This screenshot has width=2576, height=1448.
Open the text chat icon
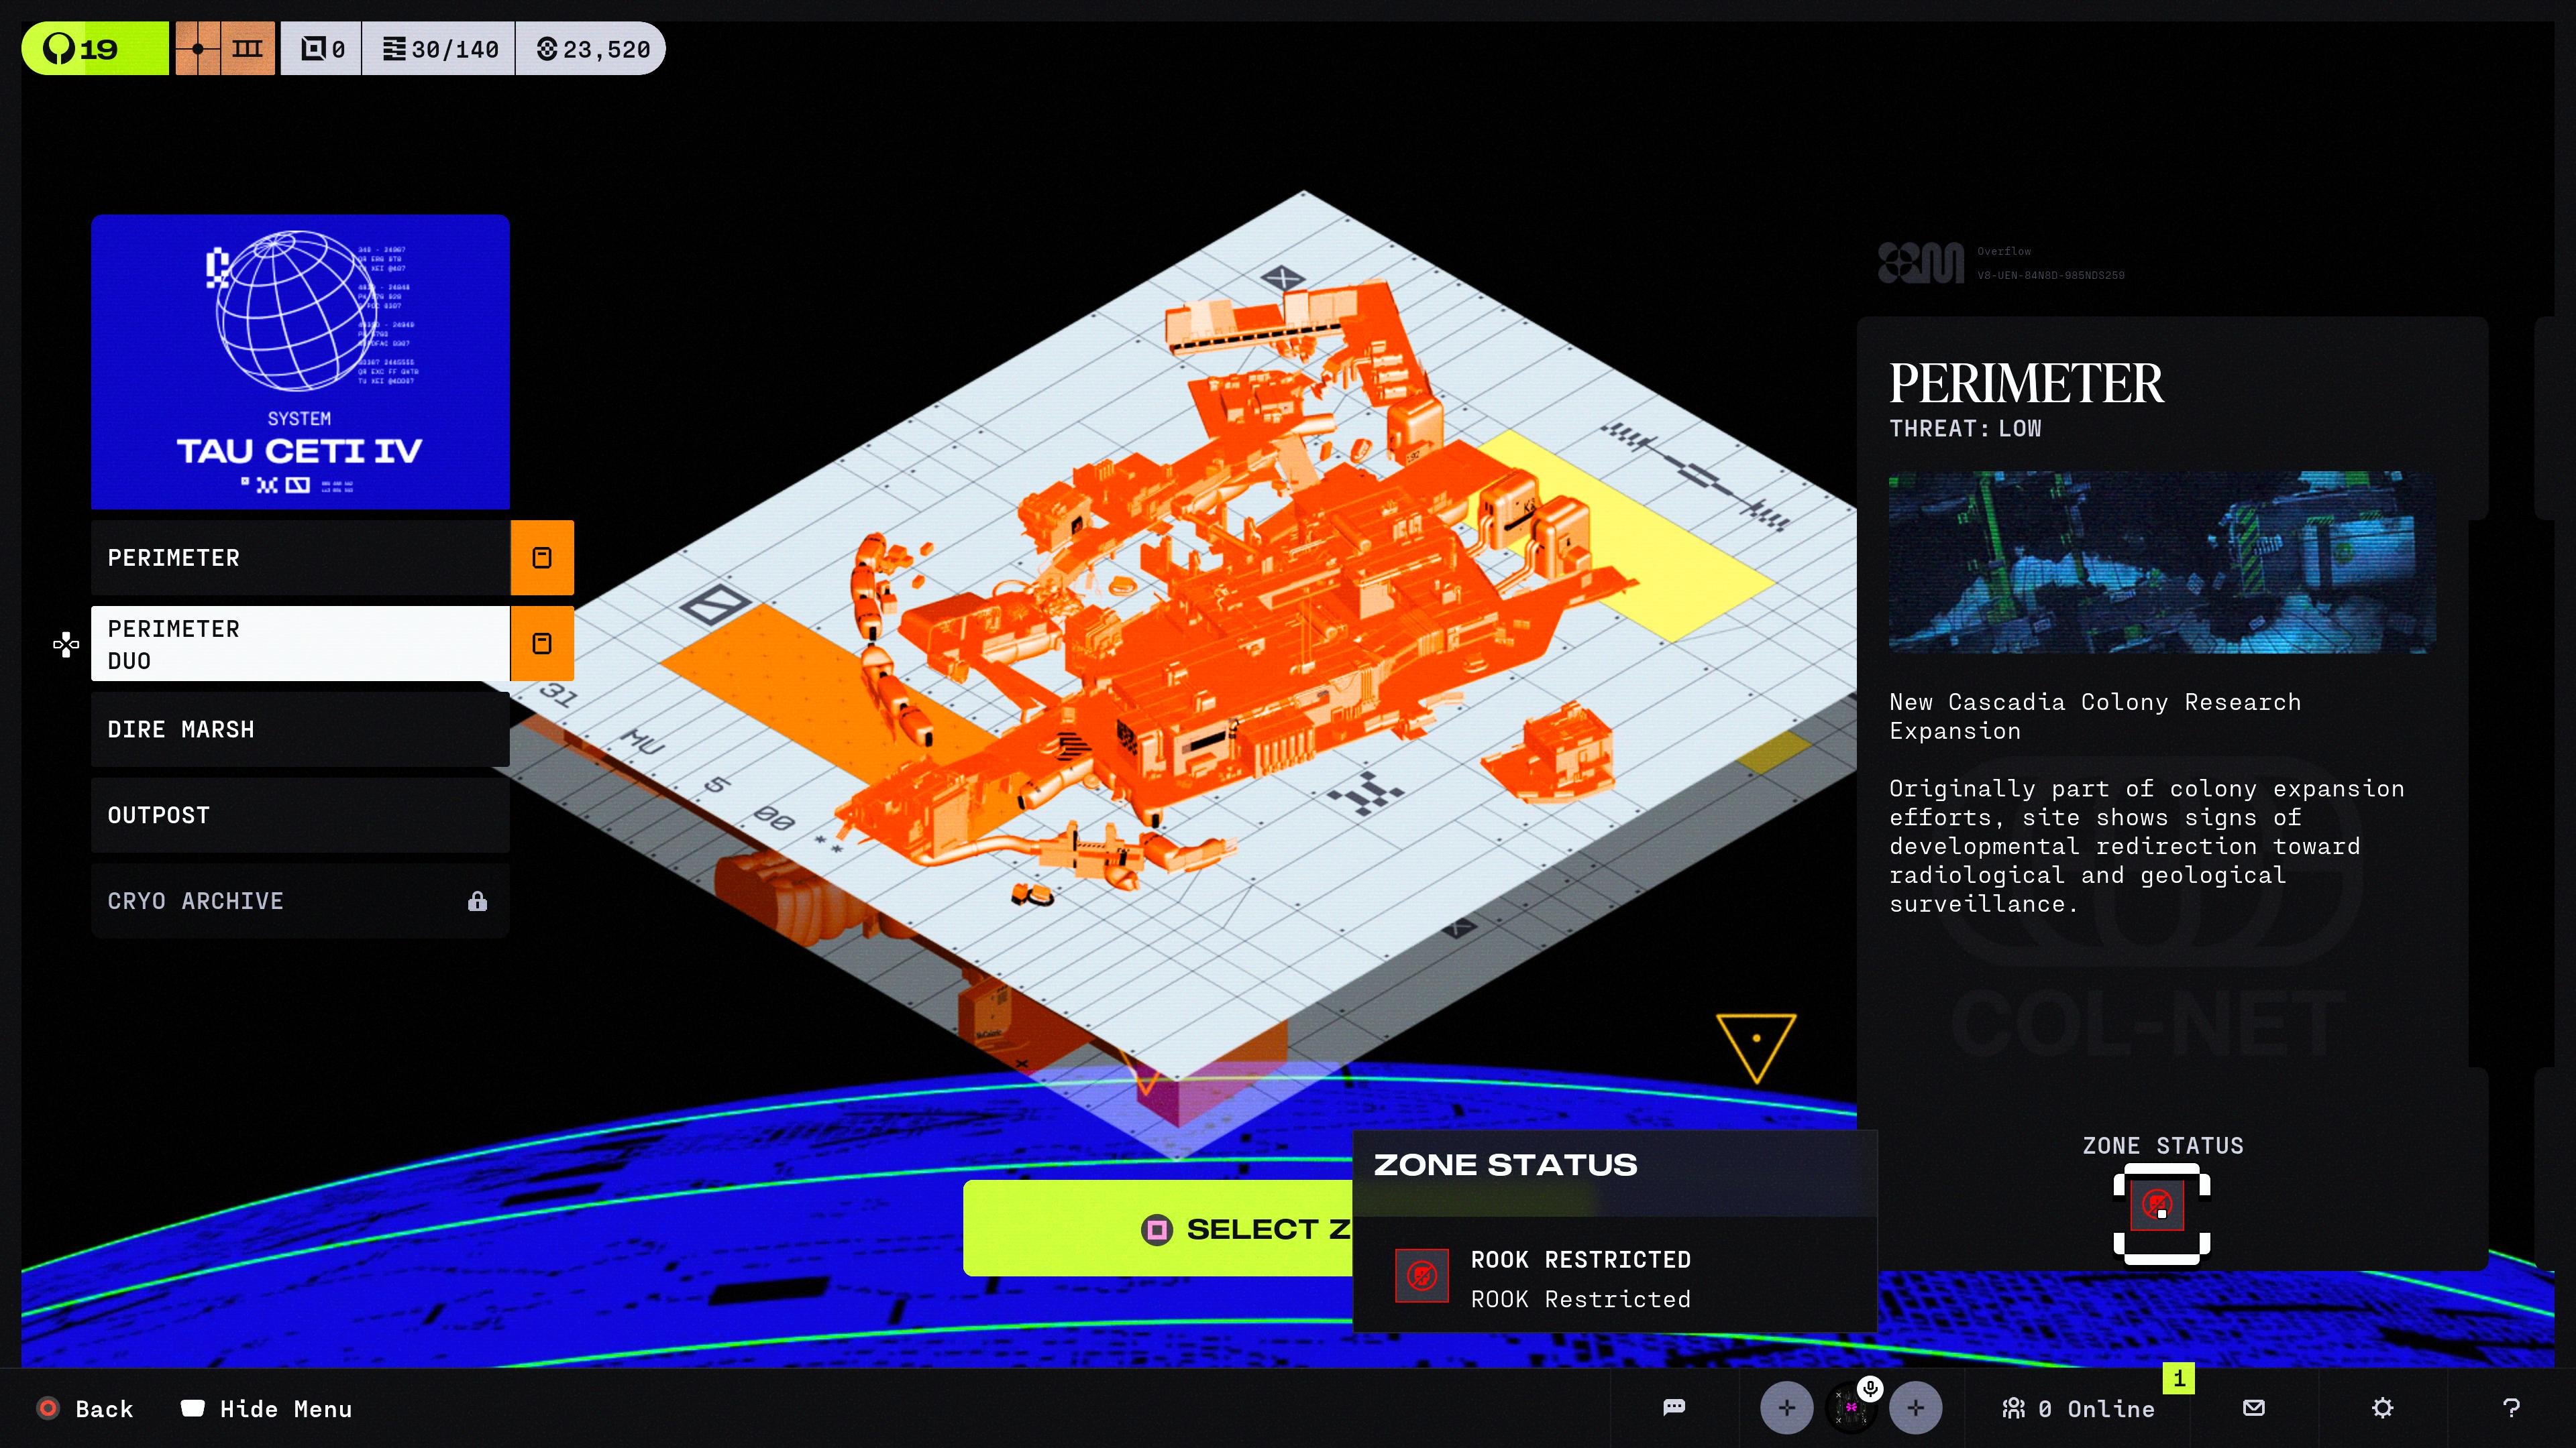(1674, 1408)
